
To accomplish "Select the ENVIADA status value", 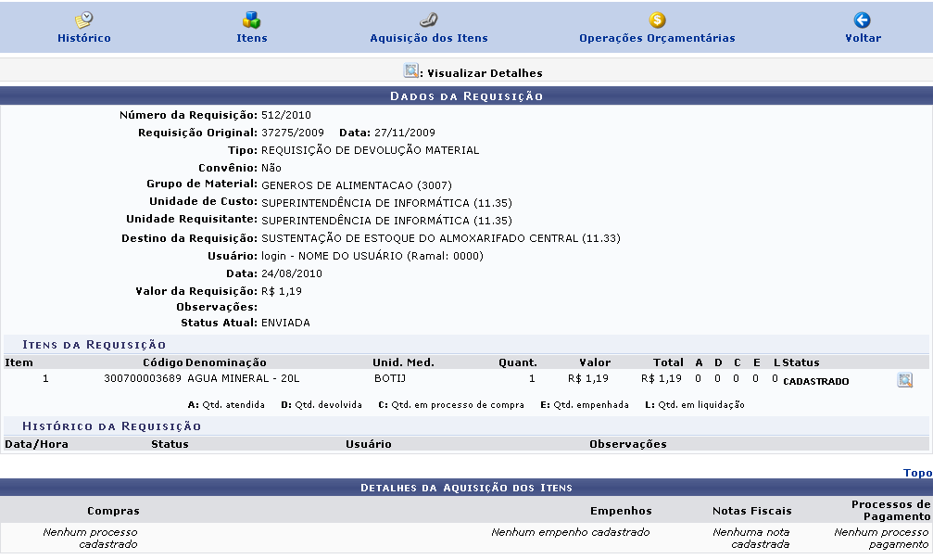I will 285,324.
